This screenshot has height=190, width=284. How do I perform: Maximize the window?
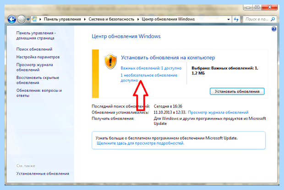[x=257, y=7]
